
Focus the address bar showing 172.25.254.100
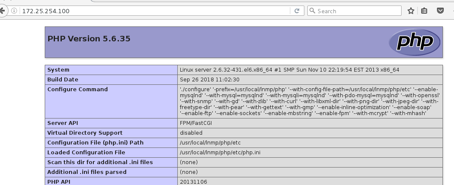point(156,11)
